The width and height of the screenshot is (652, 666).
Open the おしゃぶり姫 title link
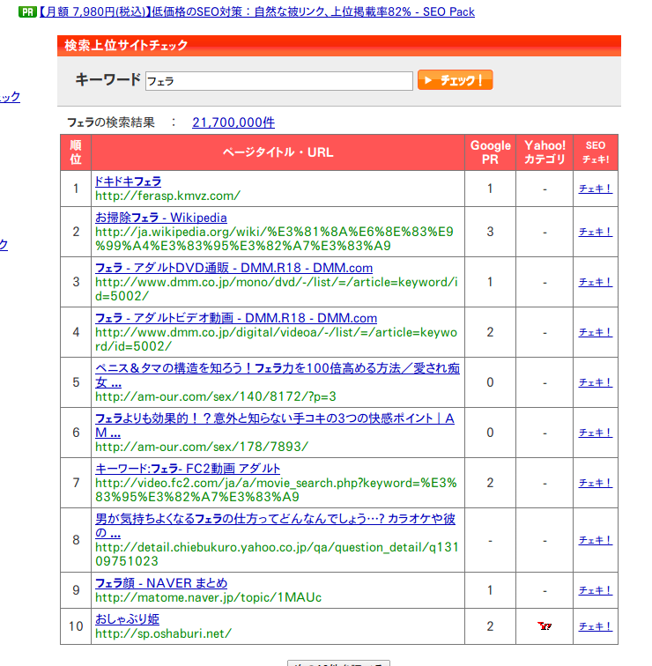(x=127, y=619)
